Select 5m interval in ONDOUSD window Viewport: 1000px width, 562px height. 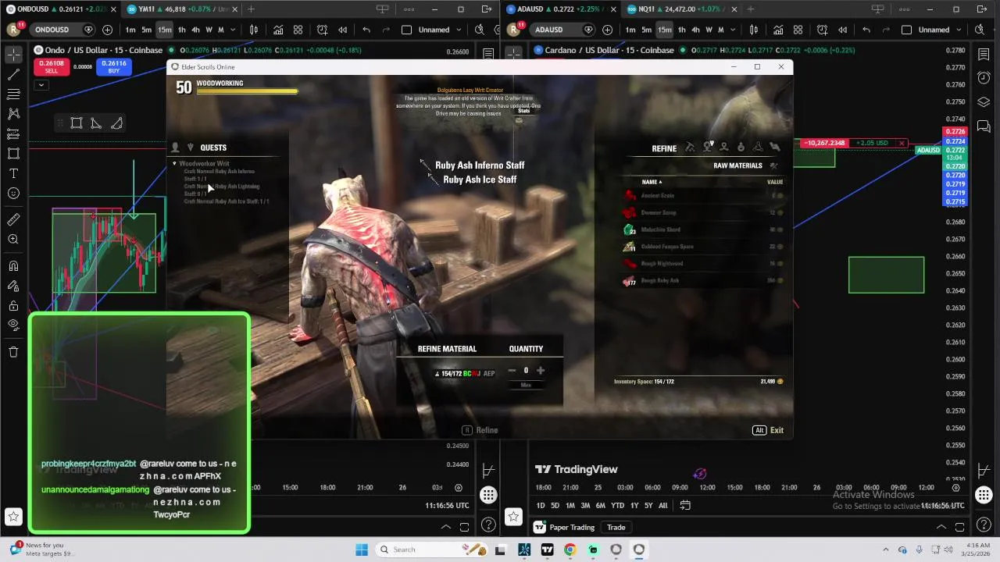pos(147,30)
